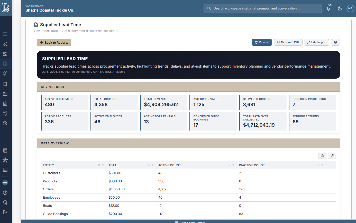Generate PDF of the report
356x223 pixels.
click(288, 42)
